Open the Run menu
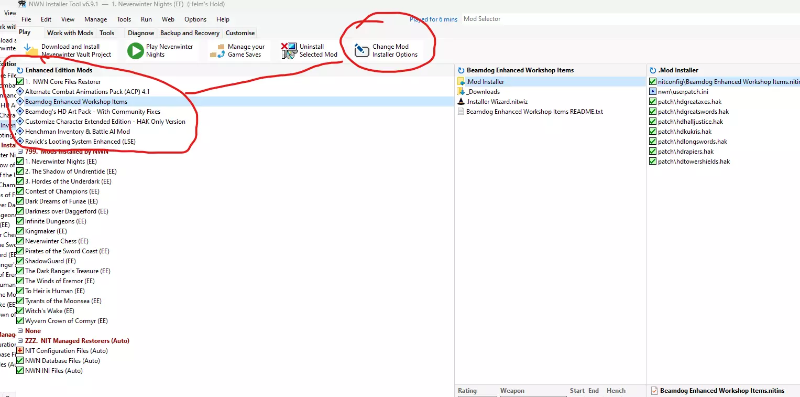Viewport: 800px width, 397px height. point(146,19)
